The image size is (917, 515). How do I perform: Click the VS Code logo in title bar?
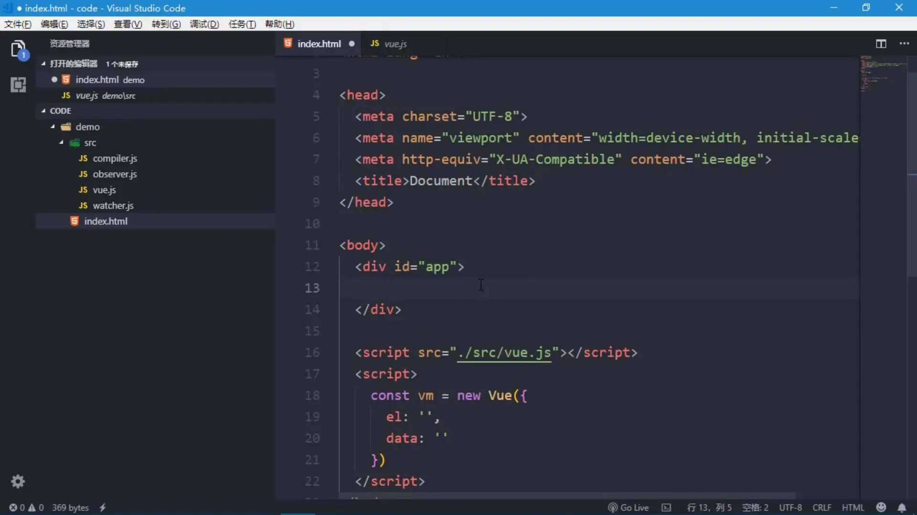coord(7,8)
